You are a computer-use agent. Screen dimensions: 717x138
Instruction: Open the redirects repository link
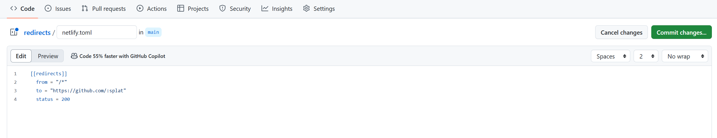pos(37,33)
